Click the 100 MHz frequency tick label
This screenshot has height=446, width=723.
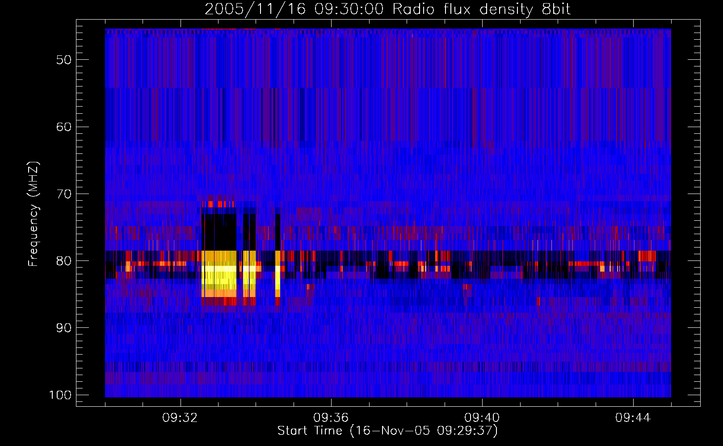click(x=60, y=395)
